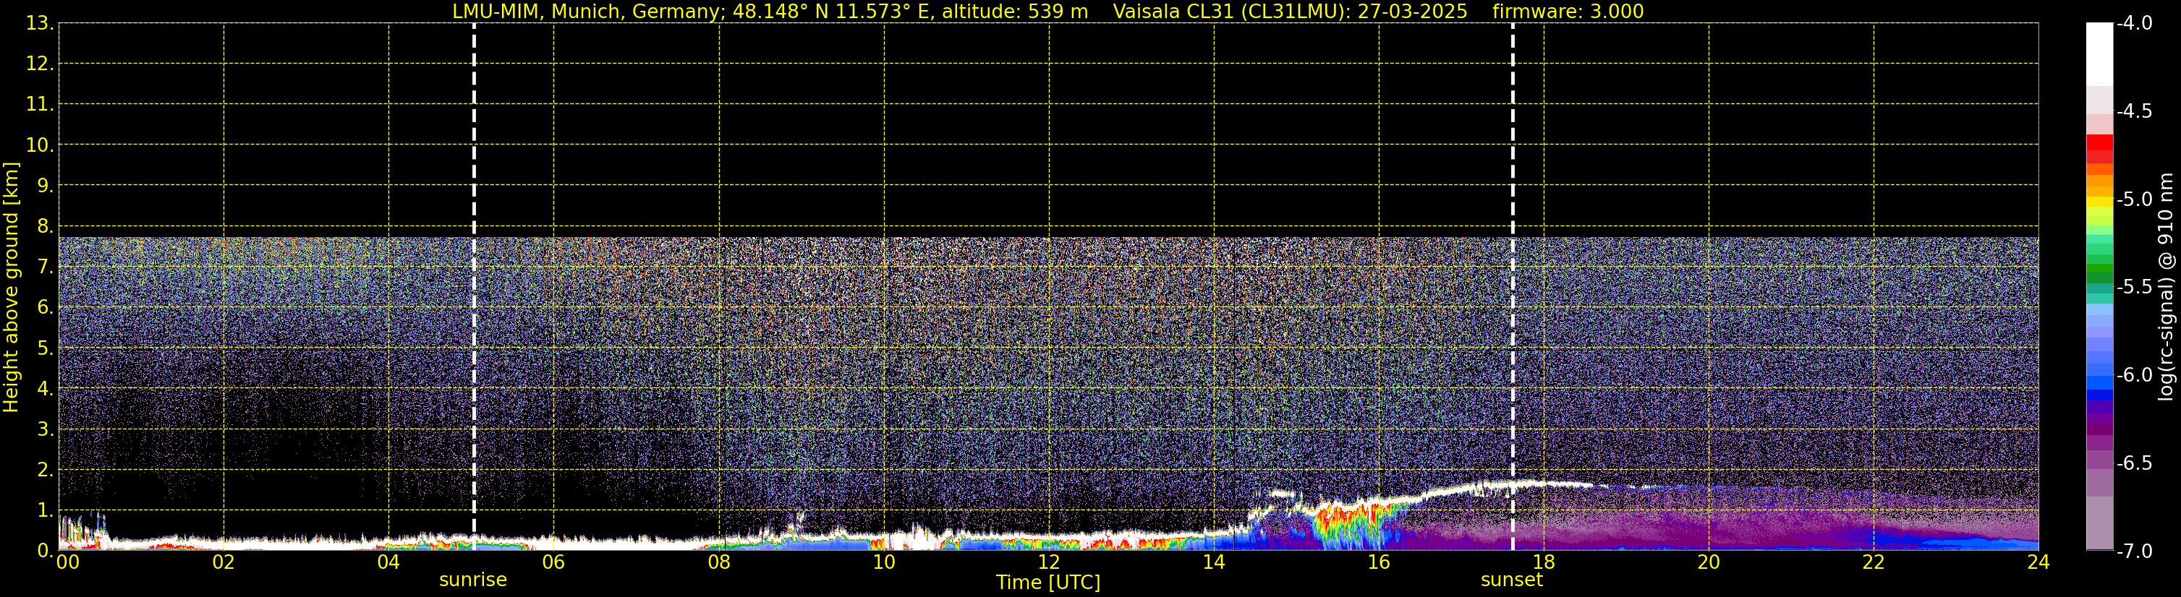The height and width of the screenshot is (597, 2181).
Task: Click the height axis tick '9.'
Action: (x=45, y=185)
